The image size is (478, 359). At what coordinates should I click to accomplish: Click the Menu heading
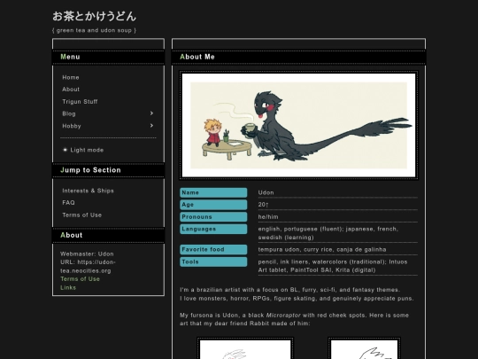click(x=70, y=57)
